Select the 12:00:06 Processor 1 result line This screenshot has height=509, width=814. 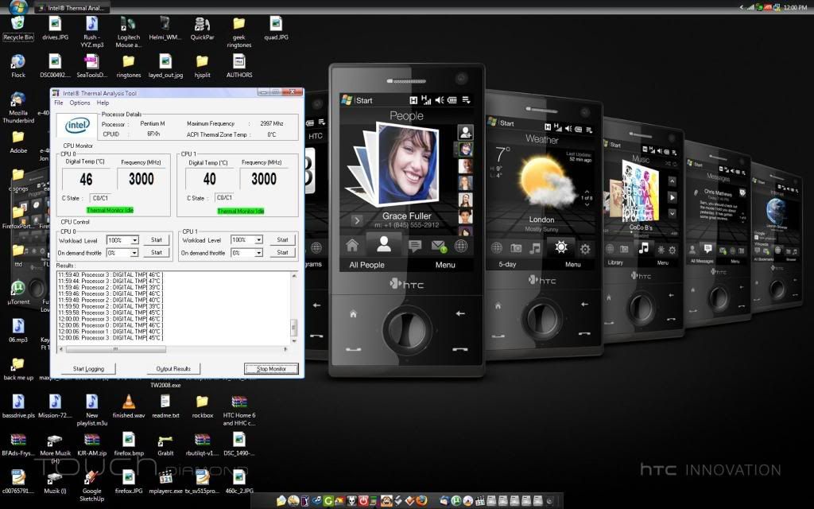[x=110, y=332]
